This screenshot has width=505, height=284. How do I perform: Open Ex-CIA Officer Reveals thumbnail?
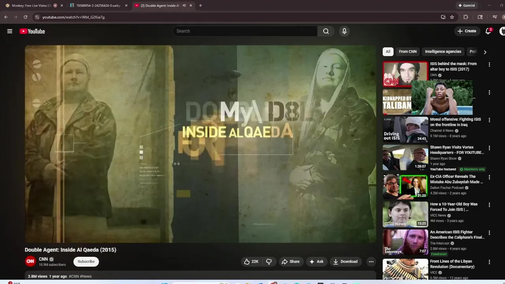coord(405,187)
